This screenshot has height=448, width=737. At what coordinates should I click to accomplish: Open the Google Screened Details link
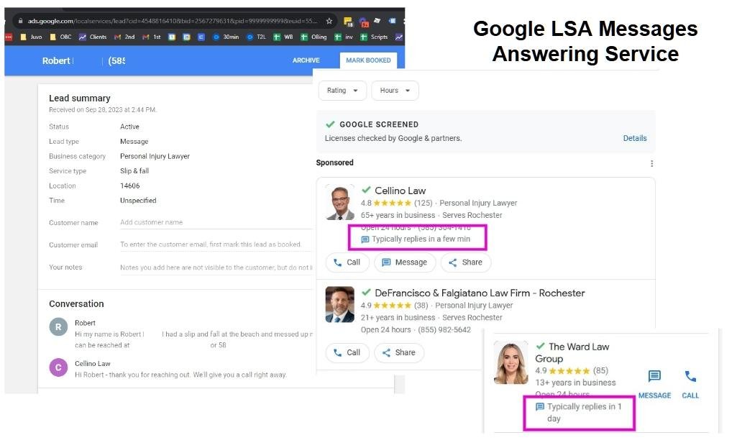tap(634, 138)
